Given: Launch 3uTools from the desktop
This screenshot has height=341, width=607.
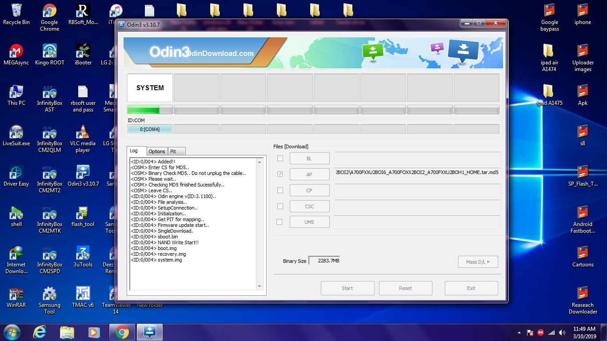Looking at the screenshot, I should [x=83, y=257].
